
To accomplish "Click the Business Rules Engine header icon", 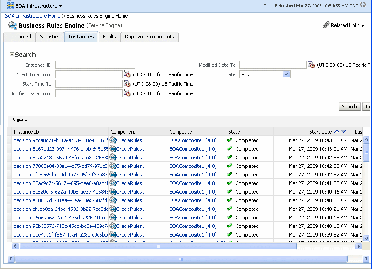I will coord(12,25).
